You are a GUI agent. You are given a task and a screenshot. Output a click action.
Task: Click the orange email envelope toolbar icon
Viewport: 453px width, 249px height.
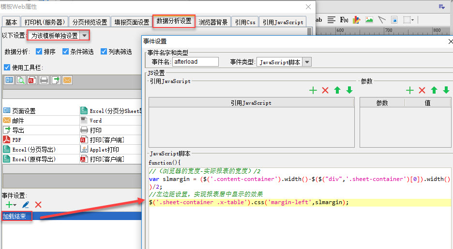(67, 80)
